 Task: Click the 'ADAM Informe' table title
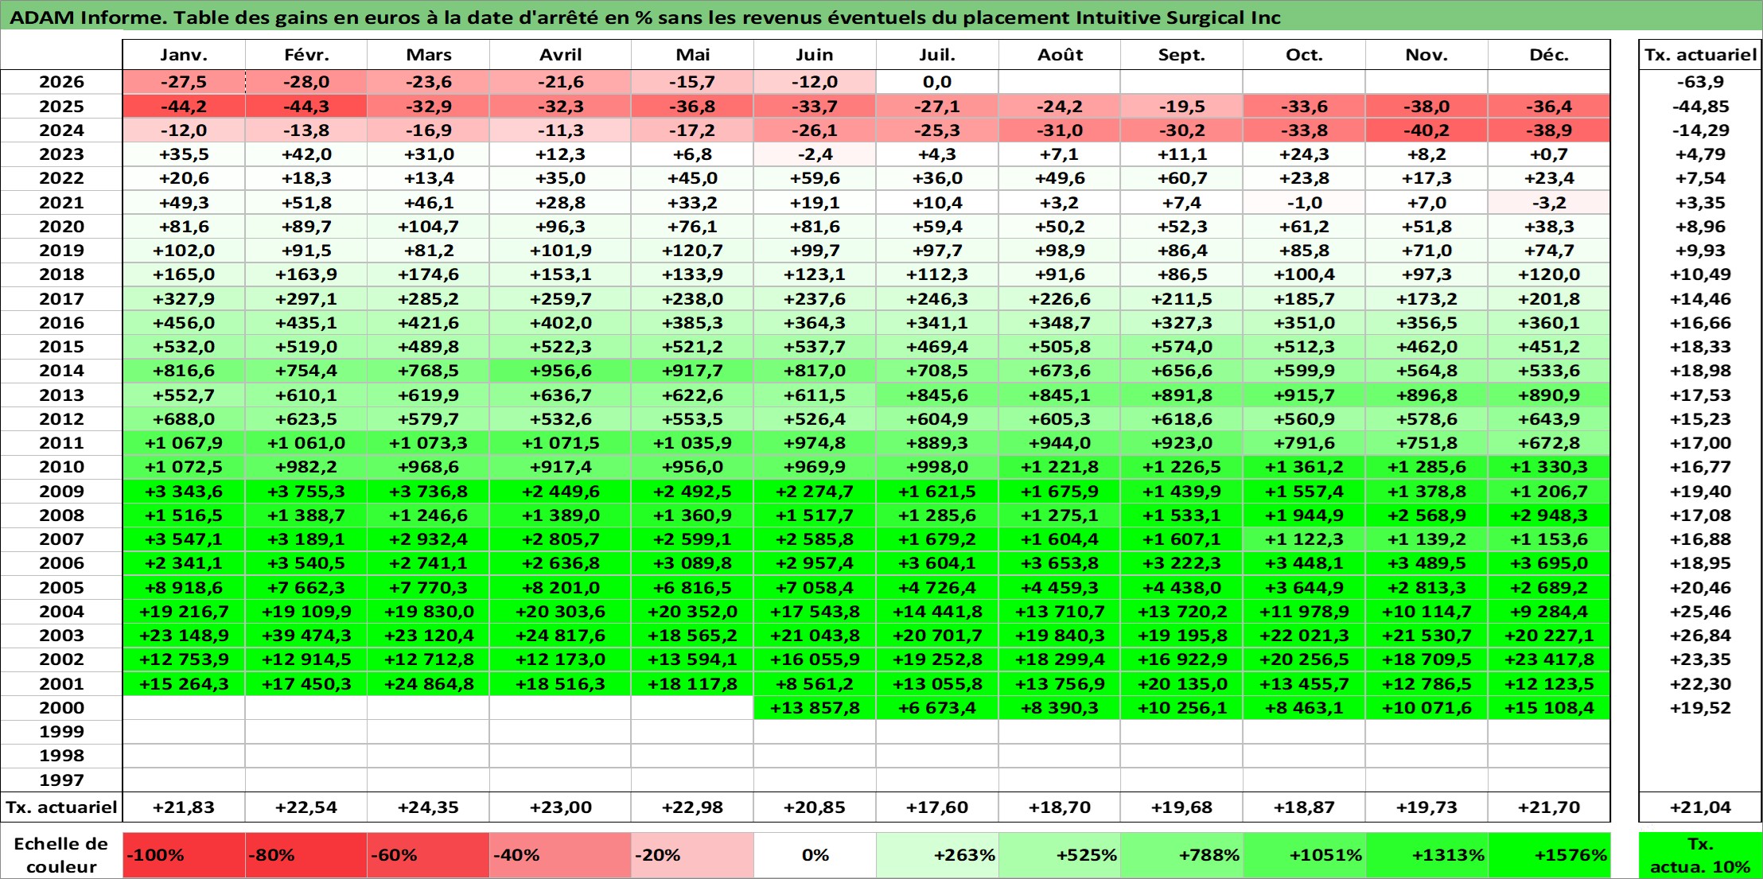pos(645,18)
